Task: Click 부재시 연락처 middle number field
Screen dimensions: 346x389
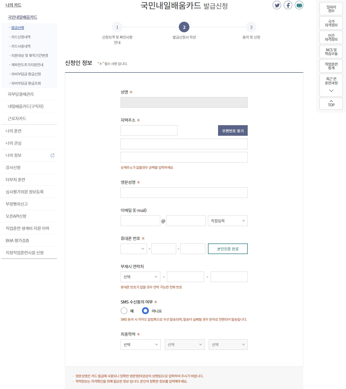Action: (185, 277)
